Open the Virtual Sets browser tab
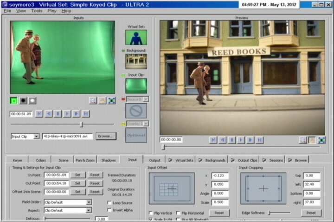Viewport: 334px width, 222px height. (x=181, y=160)
